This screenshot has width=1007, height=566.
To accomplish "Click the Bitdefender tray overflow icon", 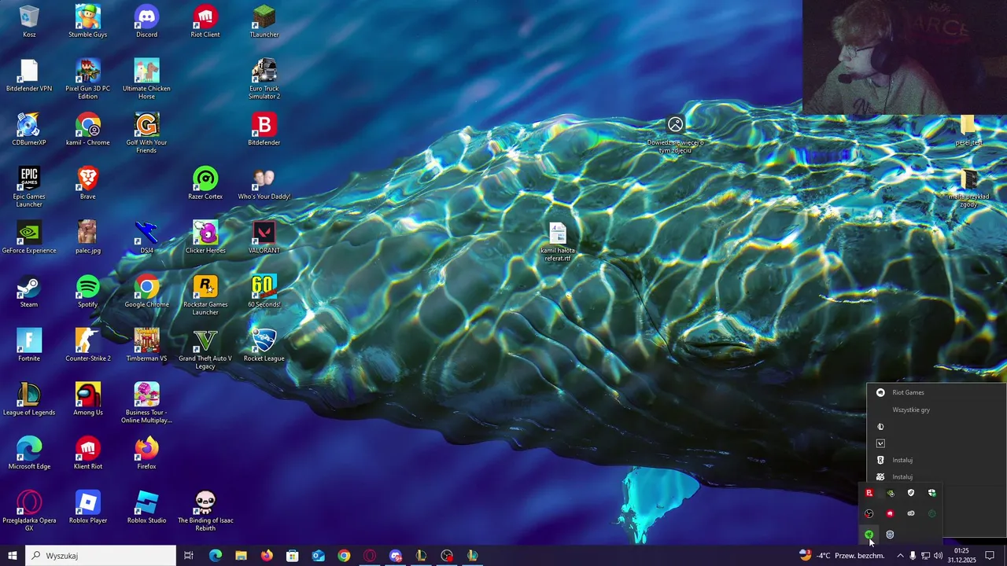I will click(x=869, y=493).
